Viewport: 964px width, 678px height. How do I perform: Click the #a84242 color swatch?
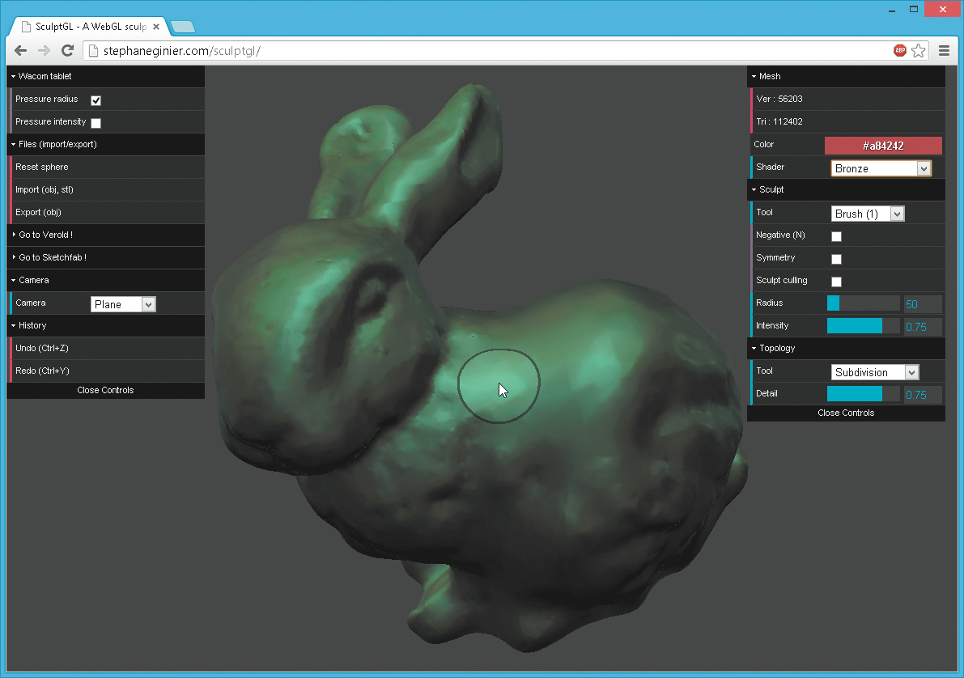pos(883,146)
